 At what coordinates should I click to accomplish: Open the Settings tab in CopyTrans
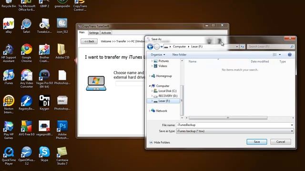[94, 33]
